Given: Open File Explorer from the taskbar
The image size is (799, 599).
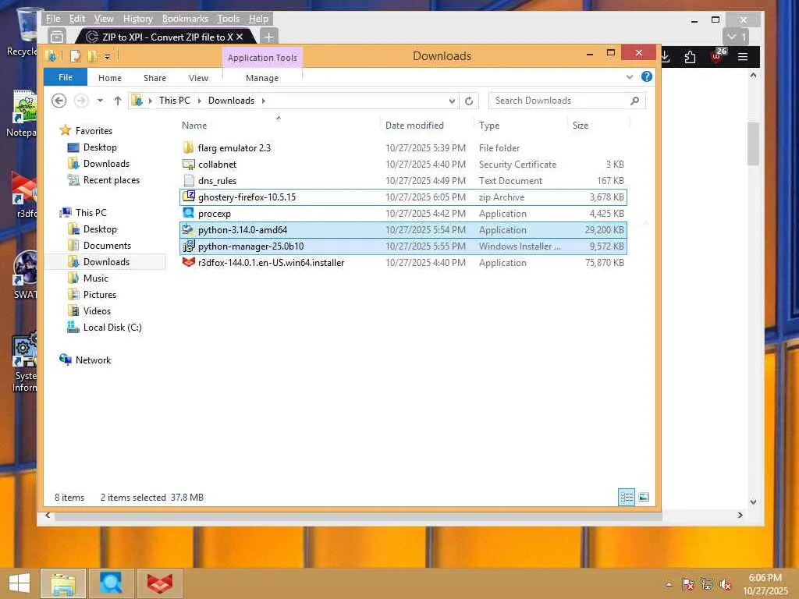Looking at the screenshot, I should [63, 583].
